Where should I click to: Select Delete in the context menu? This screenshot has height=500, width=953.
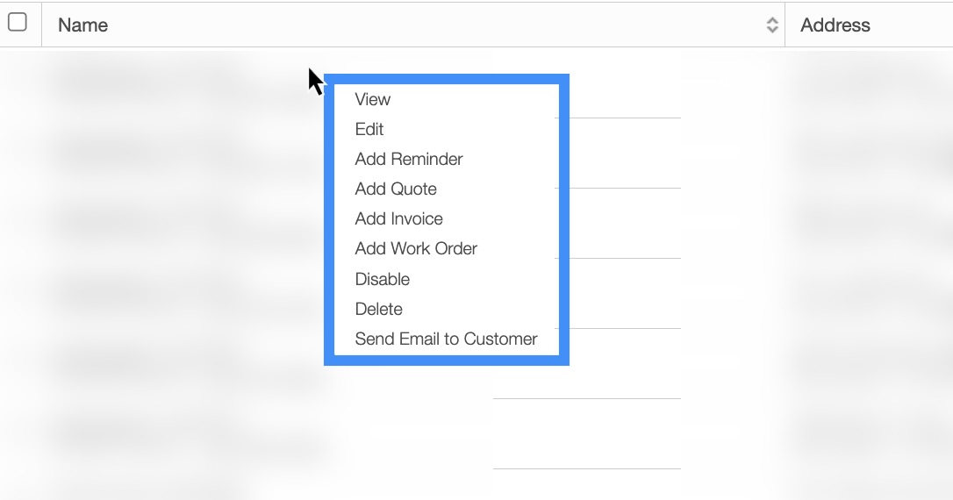pos(379,309)
